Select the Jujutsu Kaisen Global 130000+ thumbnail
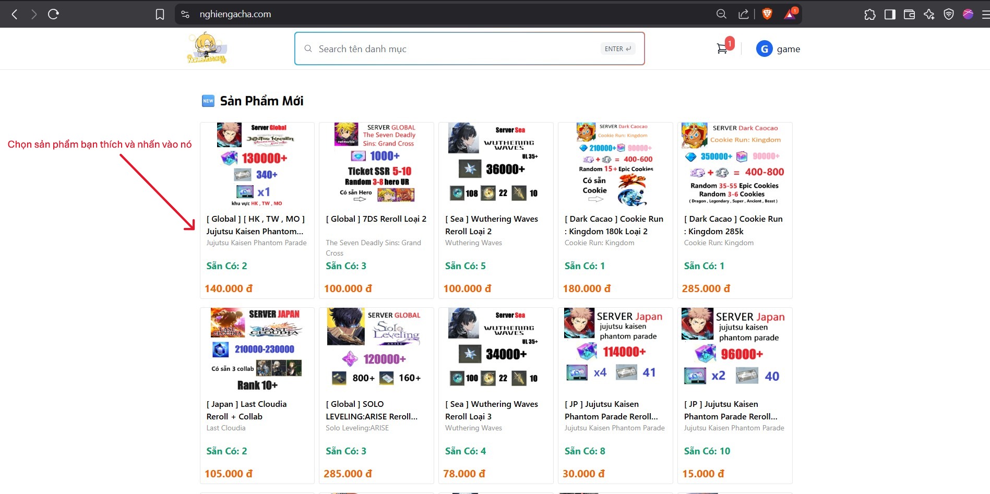This screenshot has height=494, width=990. click(x=257, y=165)
